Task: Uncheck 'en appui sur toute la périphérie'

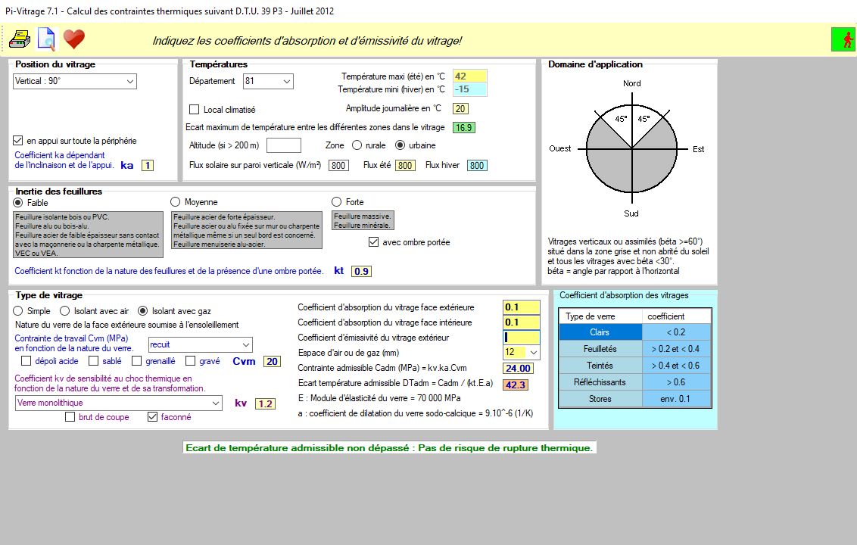Action: (x=19, y=141)
